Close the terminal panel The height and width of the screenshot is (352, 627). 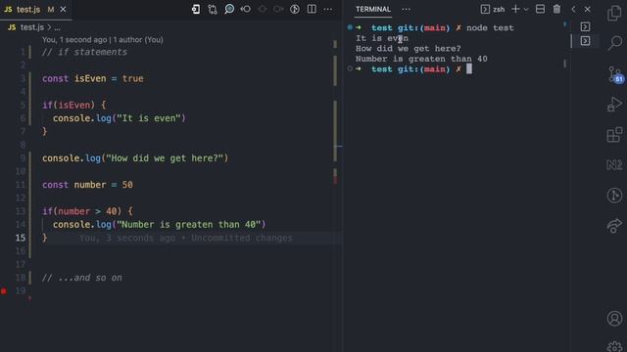[x=588, y=9]
